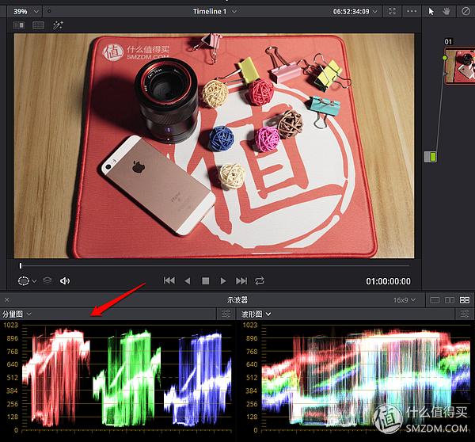Toggle full-screen viewer expand icon
Screen dimensions: 475x442
pos(392,12)
